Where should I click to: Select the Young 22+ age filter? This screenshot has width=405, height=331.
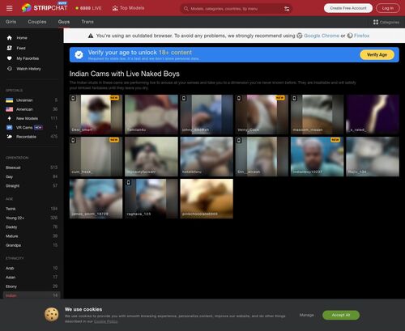(x=32, y=218)
